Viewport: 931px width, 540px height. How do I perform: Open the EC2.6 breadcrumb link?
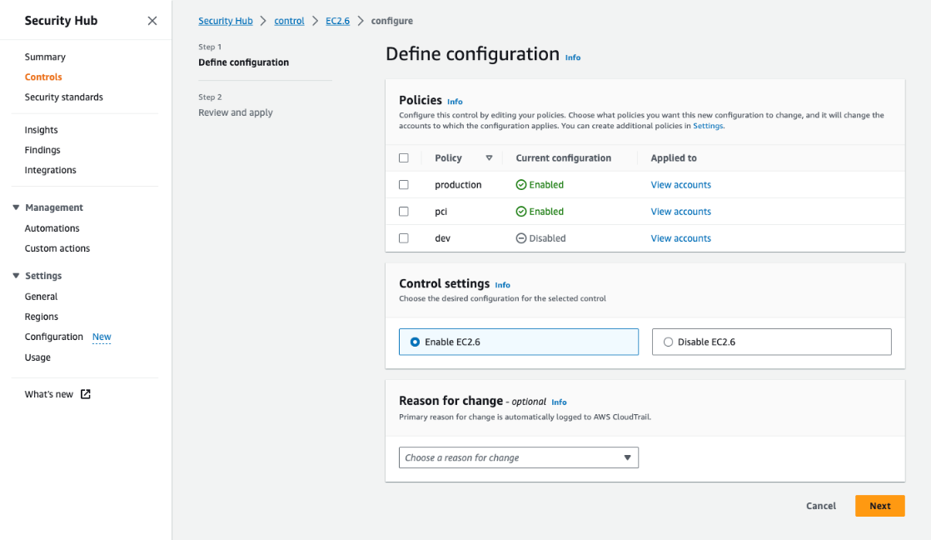coord(337,20)
